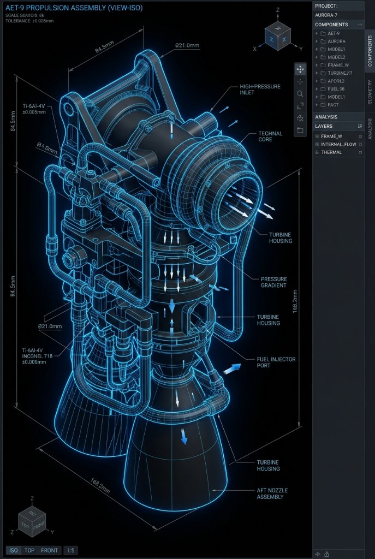Click the layer icon left of INTERNAL_FLOW
The height and width of the screenshot is (559, 375).
tap(317, 144)
